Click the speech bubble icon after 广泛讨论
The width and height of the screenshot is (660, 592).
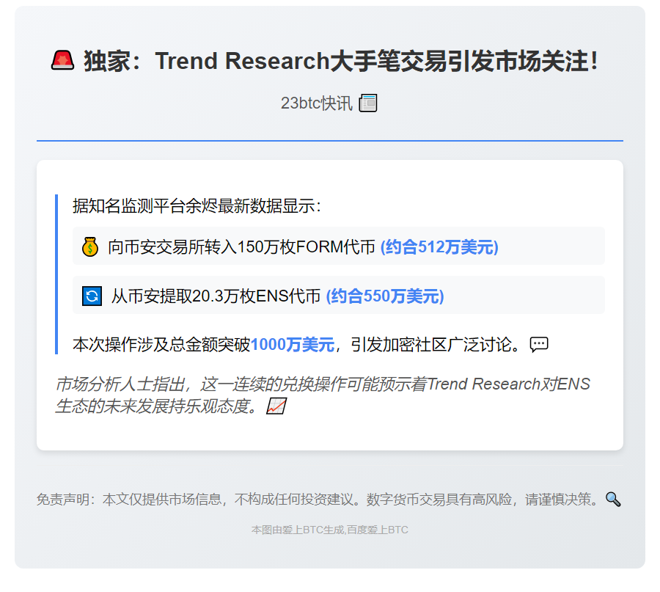coord(539,345)
